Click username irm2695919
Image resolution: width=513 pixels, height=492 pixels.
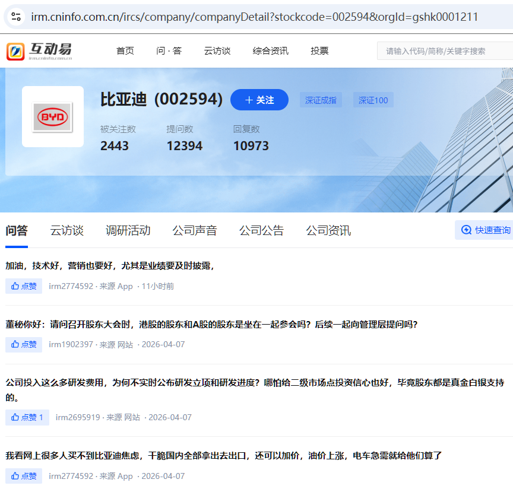[x=78, y=417]
